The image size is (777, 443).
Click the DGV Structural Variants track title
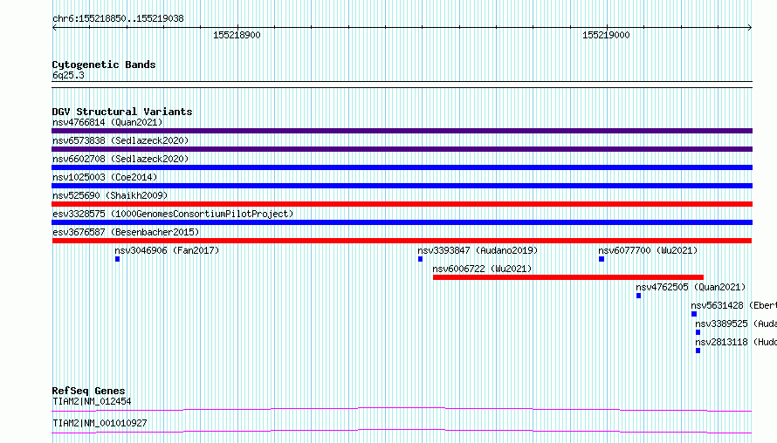(x=122, y=112)
